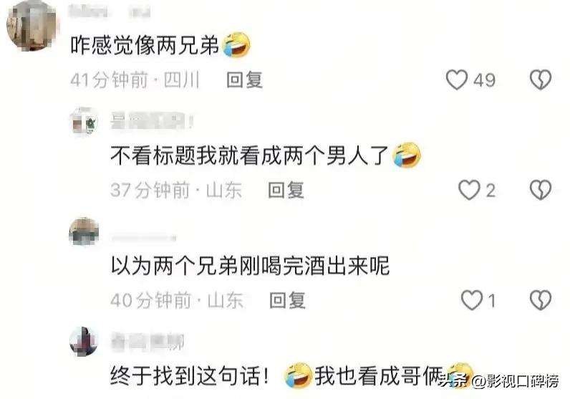The image size is (570, 399).
Task: Open username above 不看标题 reply
Action: pos(152,121)
